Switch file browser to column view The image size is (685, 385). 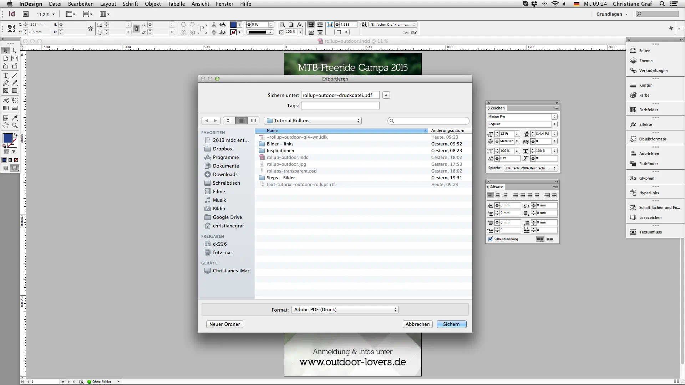point(253,120)
